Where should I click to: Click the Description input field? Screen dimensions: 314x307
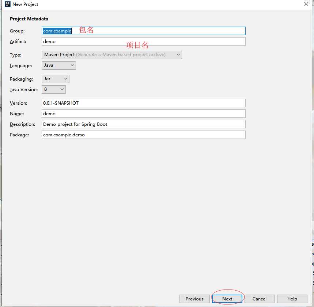coord(143,124)
